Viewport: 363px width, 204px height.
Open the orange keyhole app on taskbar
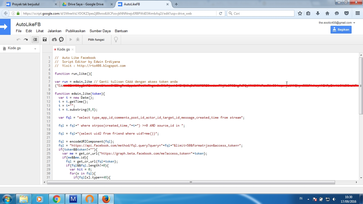coord(89,199)
